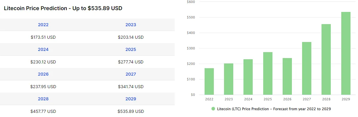Select the tallest 2029 bar
Screen dimensions: 358x117
pos(346,53)
